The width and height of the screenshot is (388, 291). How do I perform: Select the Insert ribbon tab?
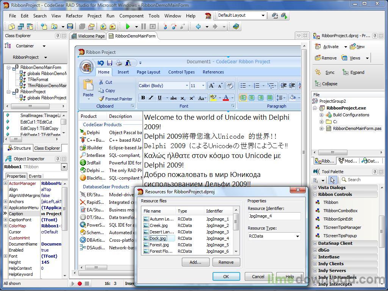tap(124, 72)
